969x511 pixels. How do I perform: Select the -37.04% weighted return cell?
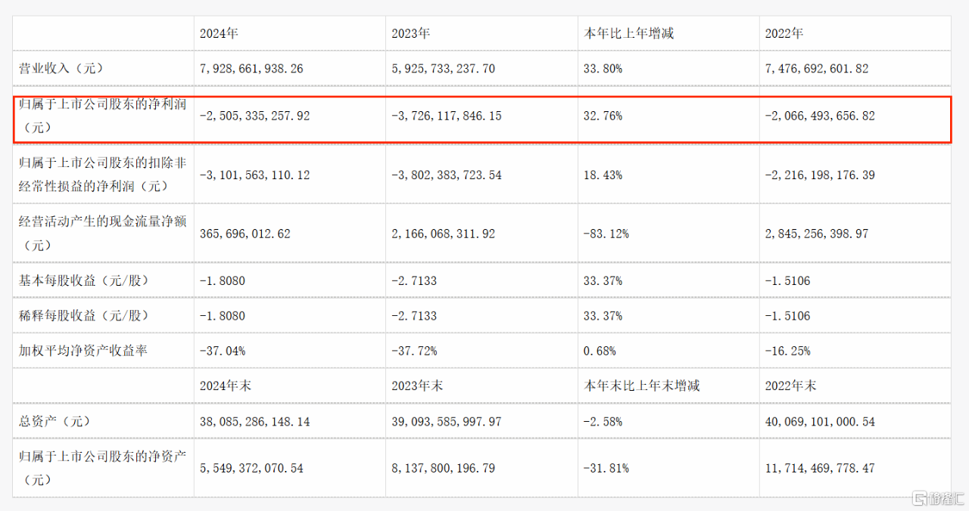click(x=223, y=351)
